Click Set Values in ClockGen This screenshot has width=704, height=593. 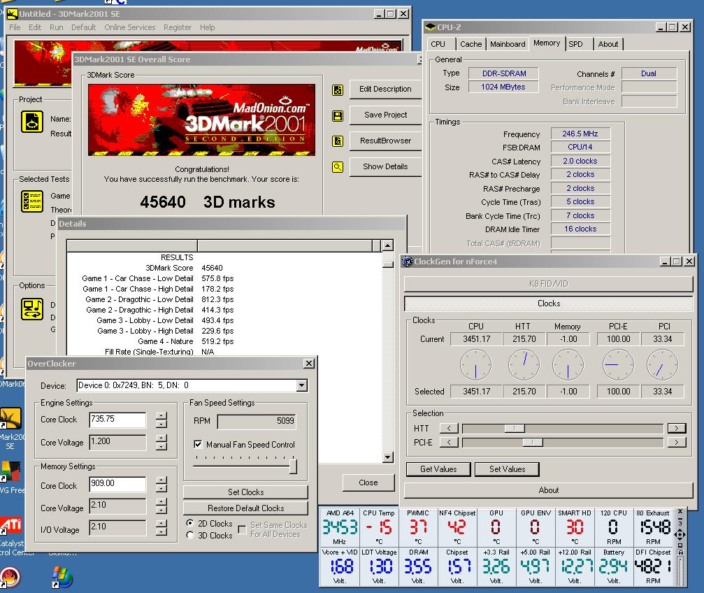click(x=507, y=469)
